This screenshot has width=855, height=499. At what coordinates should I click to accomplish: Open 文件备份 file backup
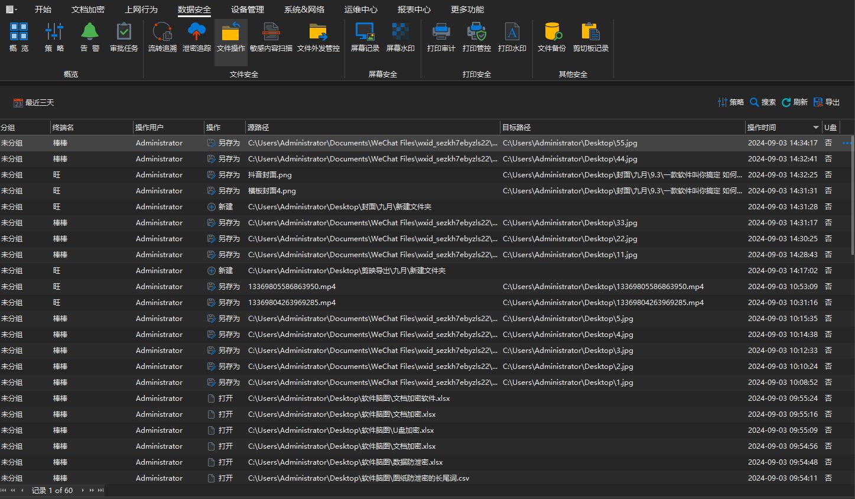552,37
